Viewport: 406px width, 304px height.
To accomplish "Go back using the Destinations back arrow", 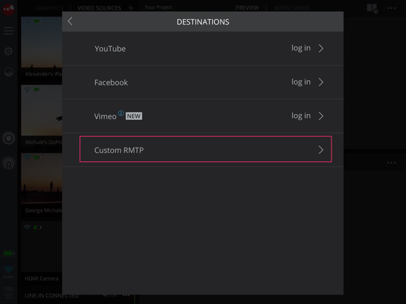I will coord(70,21).
